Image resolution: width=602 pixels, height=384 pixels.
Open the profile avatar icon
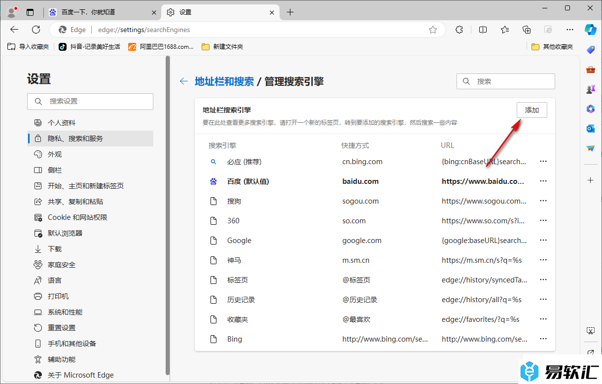(x=11, y=12)
